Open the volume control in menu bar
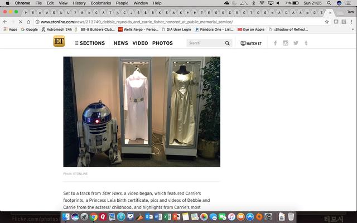The height and width of the screenshot is (223, 357). tap(278, 3)
